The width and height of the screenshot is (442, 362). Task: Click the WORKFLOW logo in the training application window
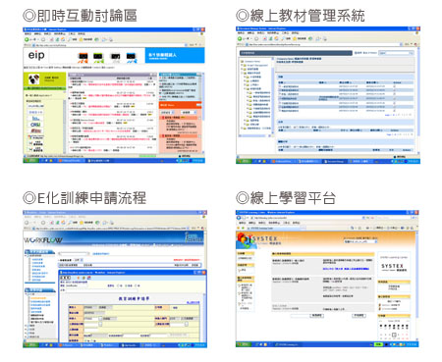click(x=43, y=240)
